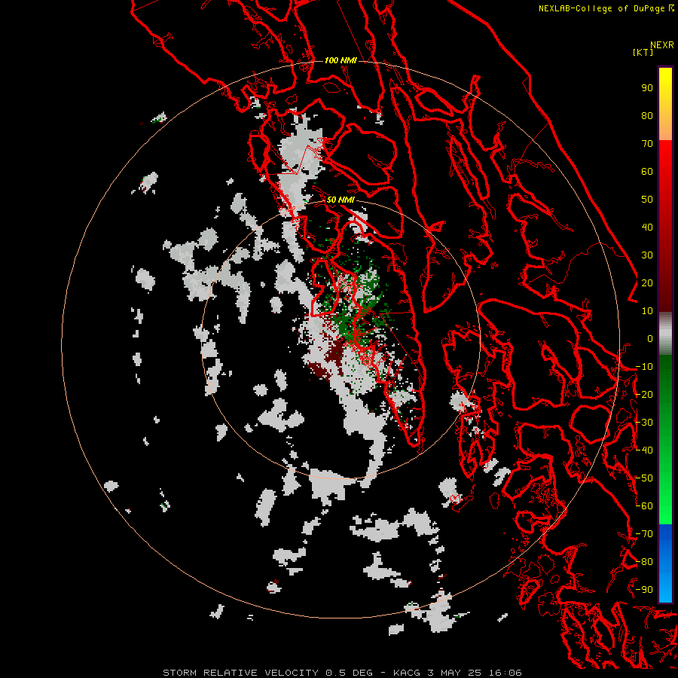Click the 90 value on velocity scale

tap(647, 88)
